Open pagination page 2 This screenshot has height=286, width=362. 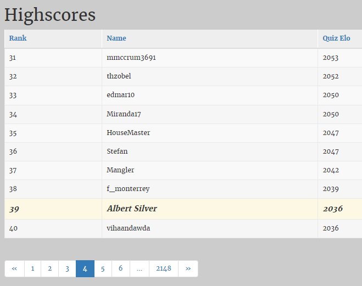tap(50, 268)
